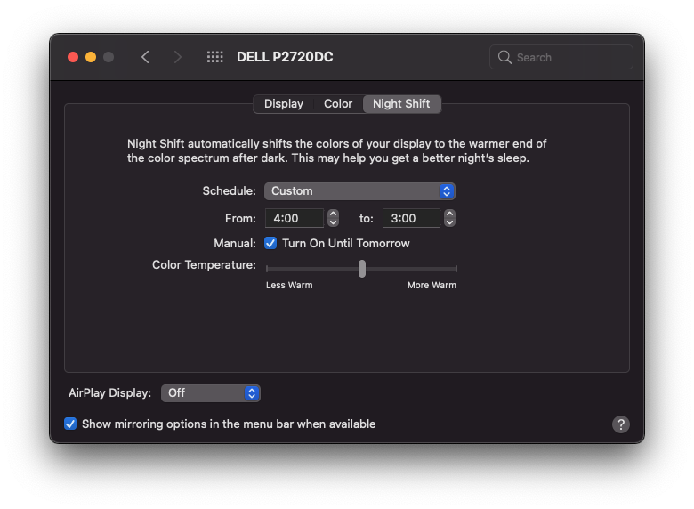
Task: Click the 'to' time stepper arrows
Action: [449, 218]
